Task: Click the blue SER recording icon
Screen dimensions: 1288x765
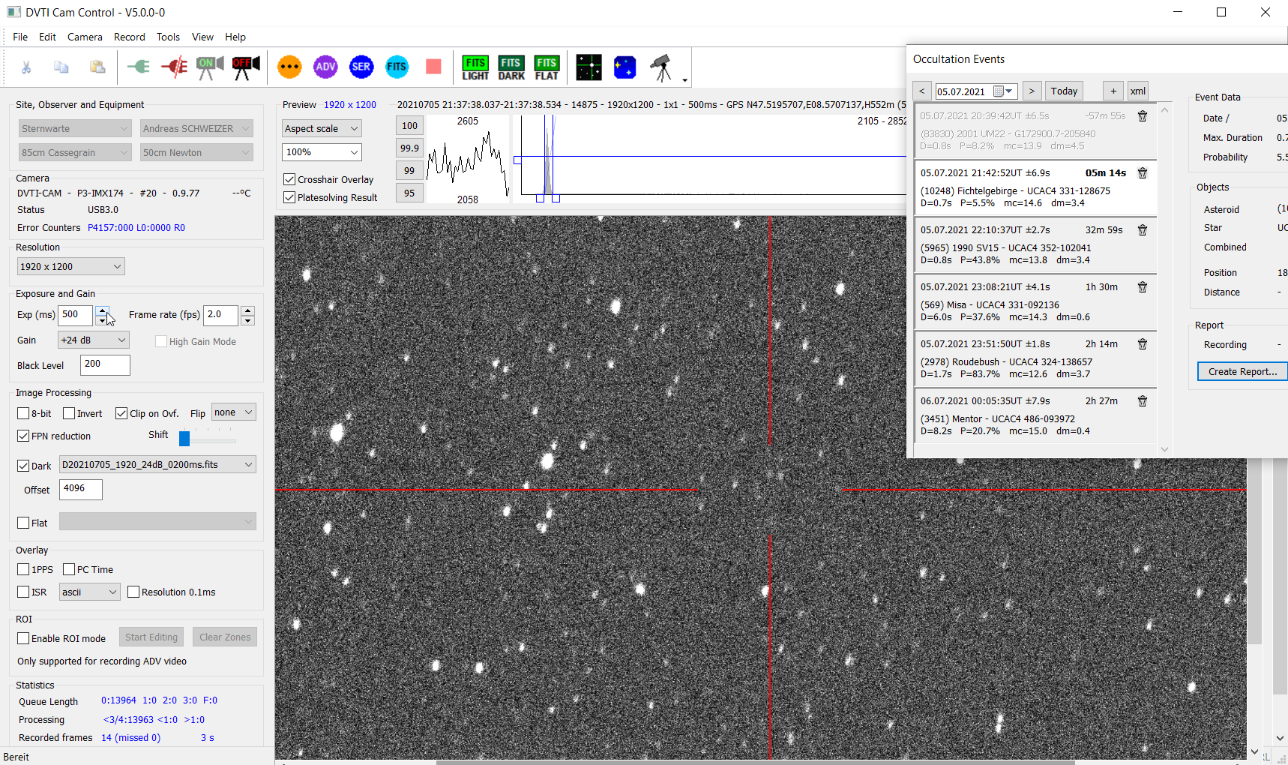Action: pyautogui.click(x=361, y=67)
